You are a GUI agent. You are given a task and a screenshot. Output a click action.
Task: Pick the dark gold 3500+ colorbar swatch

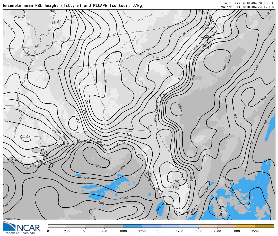(x=264, y=226)
